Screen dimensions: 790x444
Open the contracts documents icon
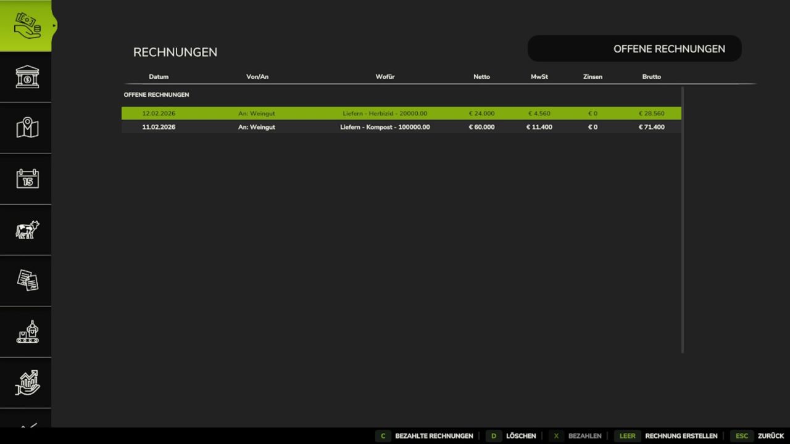coord(25,281)
